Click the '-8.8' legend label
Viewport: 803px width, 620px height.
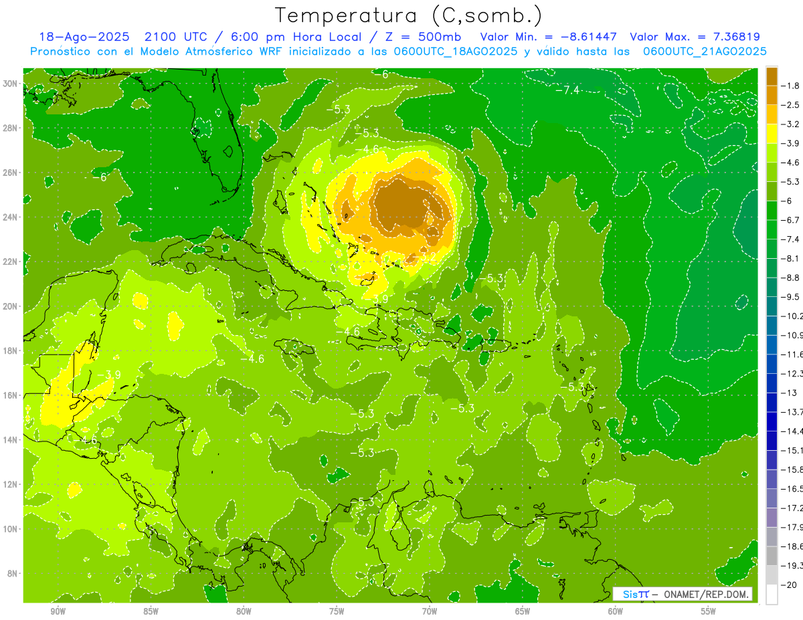point(791,278)
